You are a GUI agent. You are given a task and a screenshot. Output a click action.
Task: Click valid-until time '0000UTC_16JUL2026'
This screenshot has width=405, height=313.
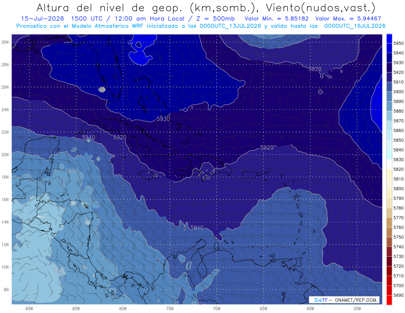pos(355,26)
